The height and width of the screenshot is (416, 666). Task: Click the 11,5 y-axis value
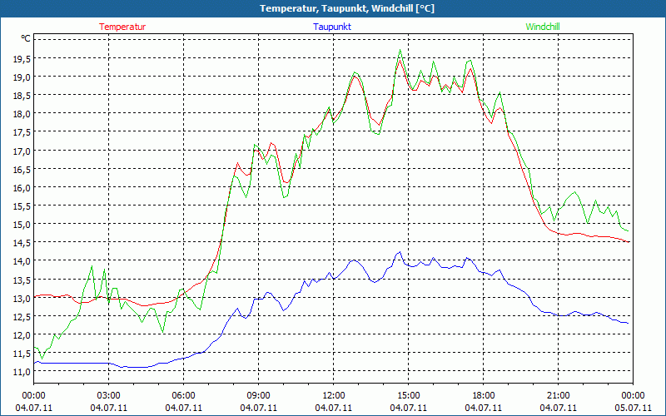[x=22, y=354]
